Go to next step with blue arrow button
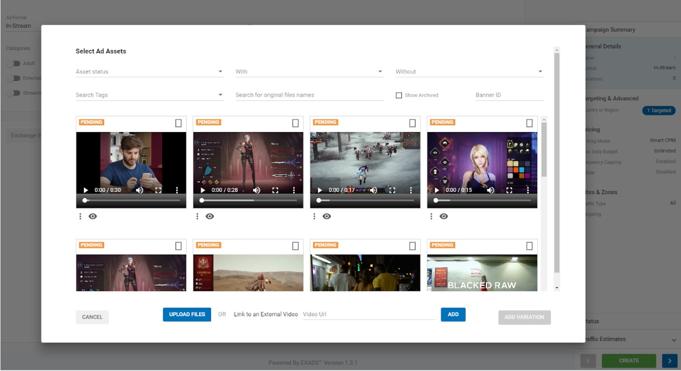The height and width of the screenshot is (371, 681). pos(669,361)
